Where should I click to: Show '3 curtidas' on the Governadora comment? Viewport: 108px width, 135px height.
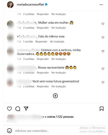tap(29, 59)
